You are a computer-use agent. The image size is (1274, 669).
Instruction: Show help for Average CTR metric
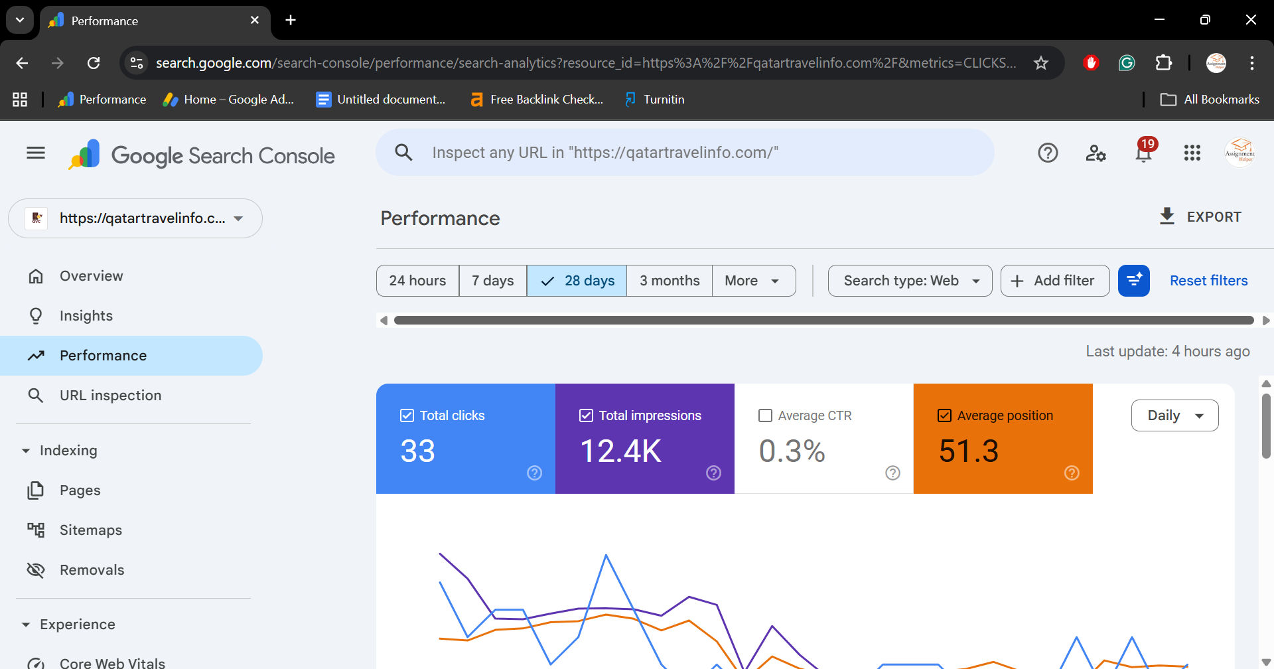pos(892,473)
